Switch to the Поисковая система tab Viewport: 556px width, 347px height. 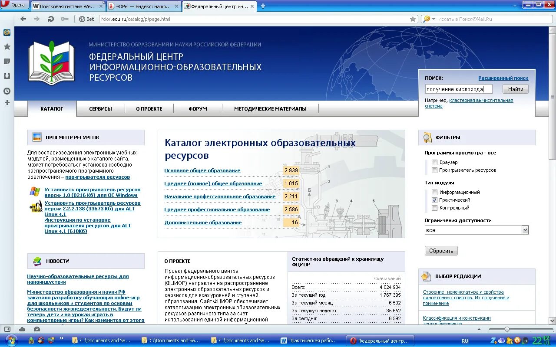coord(68,6)
